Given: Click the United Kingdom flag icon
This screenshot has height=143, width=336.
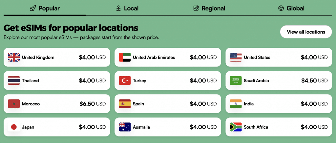Looking at the screenshot, I should click(14, 57).
